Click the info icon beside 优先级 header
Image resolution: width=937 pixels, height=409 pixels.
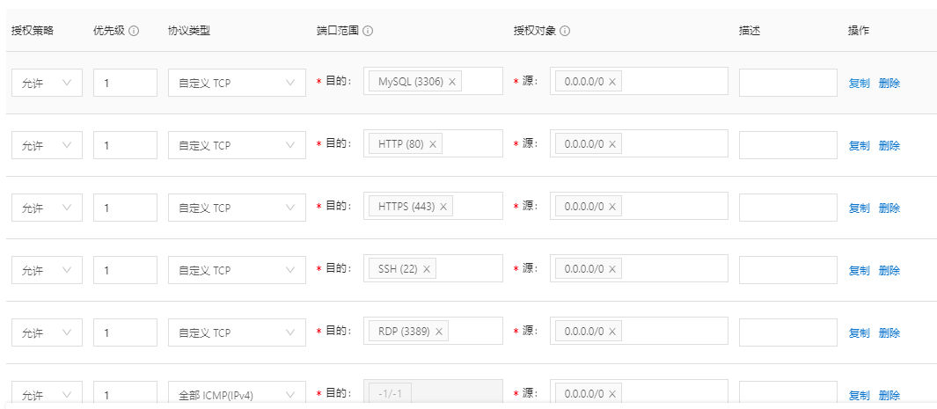[134, 31]
